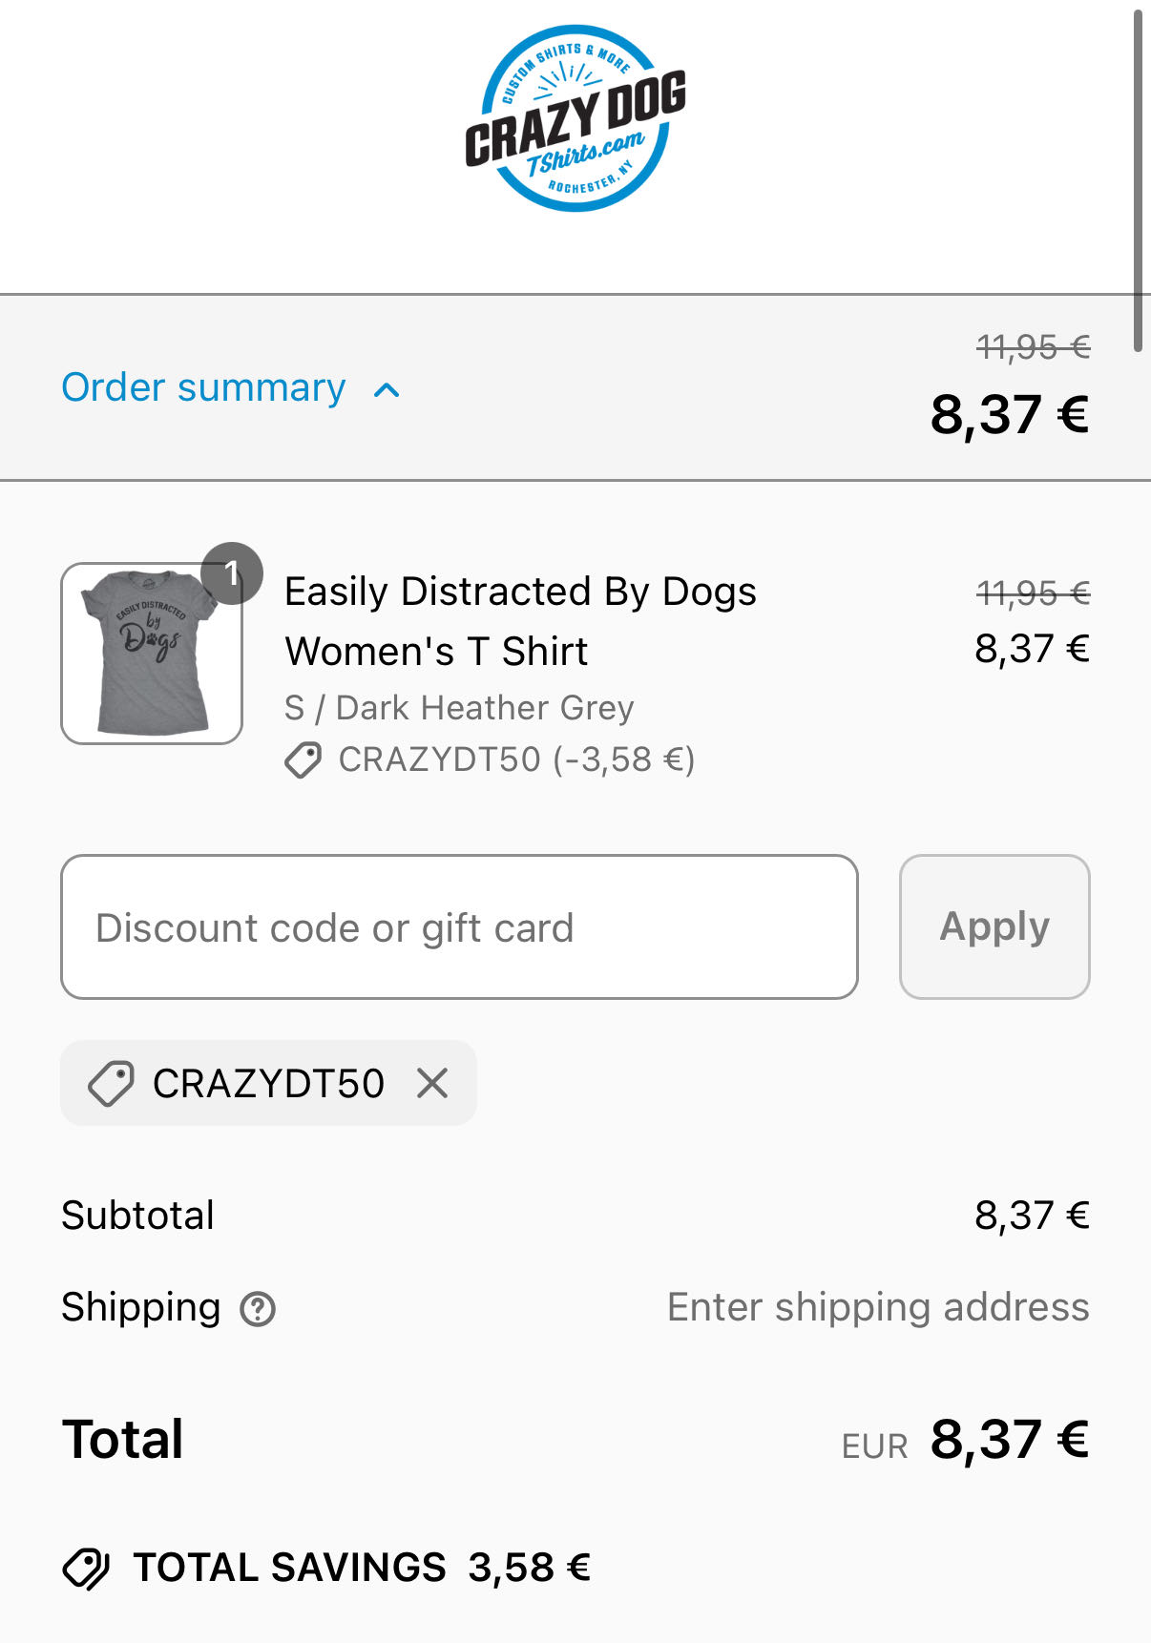Click the Enter shipping address text
Viewport: 1151px width, 1643px height.
point(878,1306)
